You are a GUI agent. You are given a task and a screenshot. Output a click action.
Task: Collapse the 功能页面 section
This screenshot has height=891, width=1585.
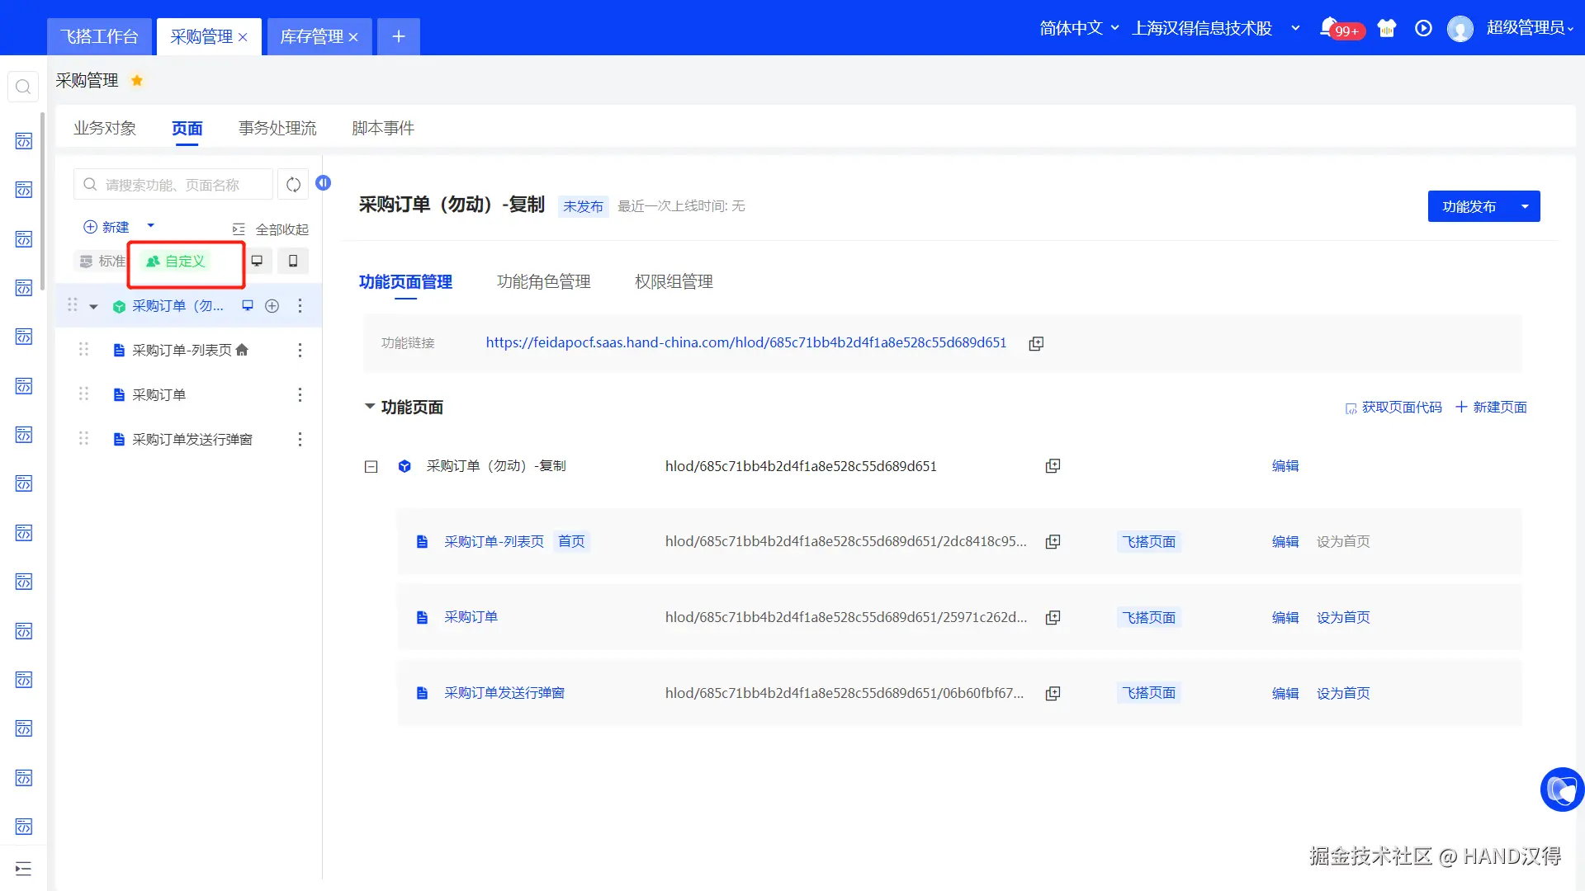370,407
